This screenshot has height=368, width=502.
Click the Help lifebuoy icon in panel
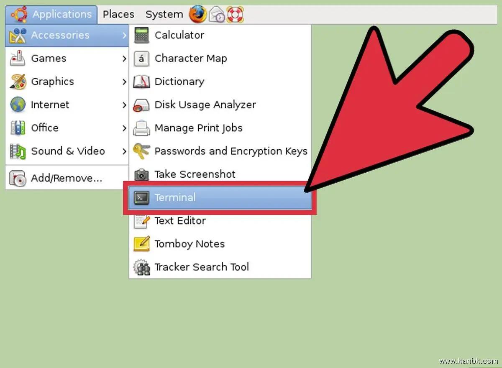point(235,15)
